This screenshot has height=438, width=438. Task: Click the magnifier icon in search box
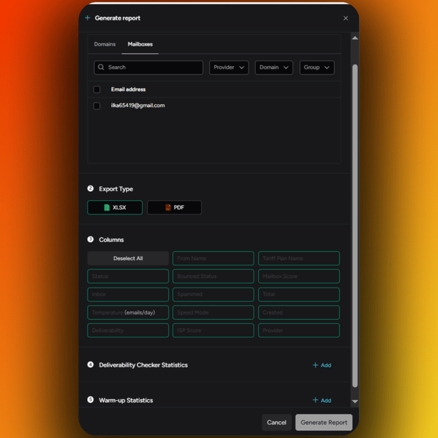[101, 67]
